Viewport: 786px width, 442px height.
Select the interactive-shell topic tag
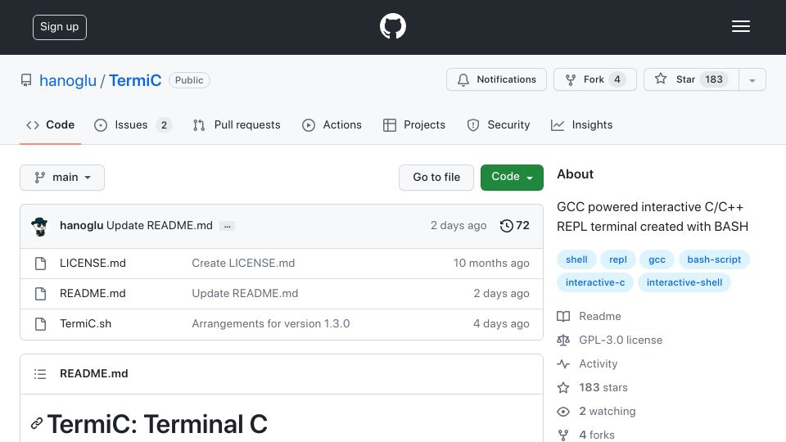[x=684, y=282]
